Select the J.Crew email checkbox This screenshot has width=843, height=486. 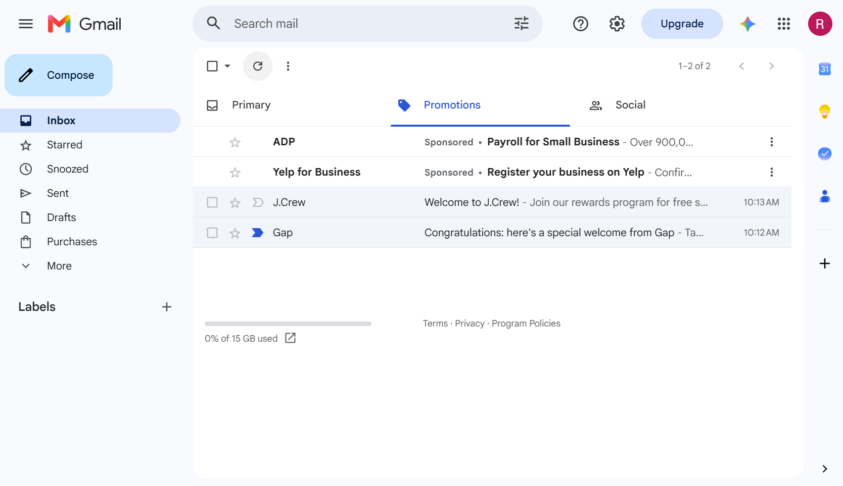point(212,202)
